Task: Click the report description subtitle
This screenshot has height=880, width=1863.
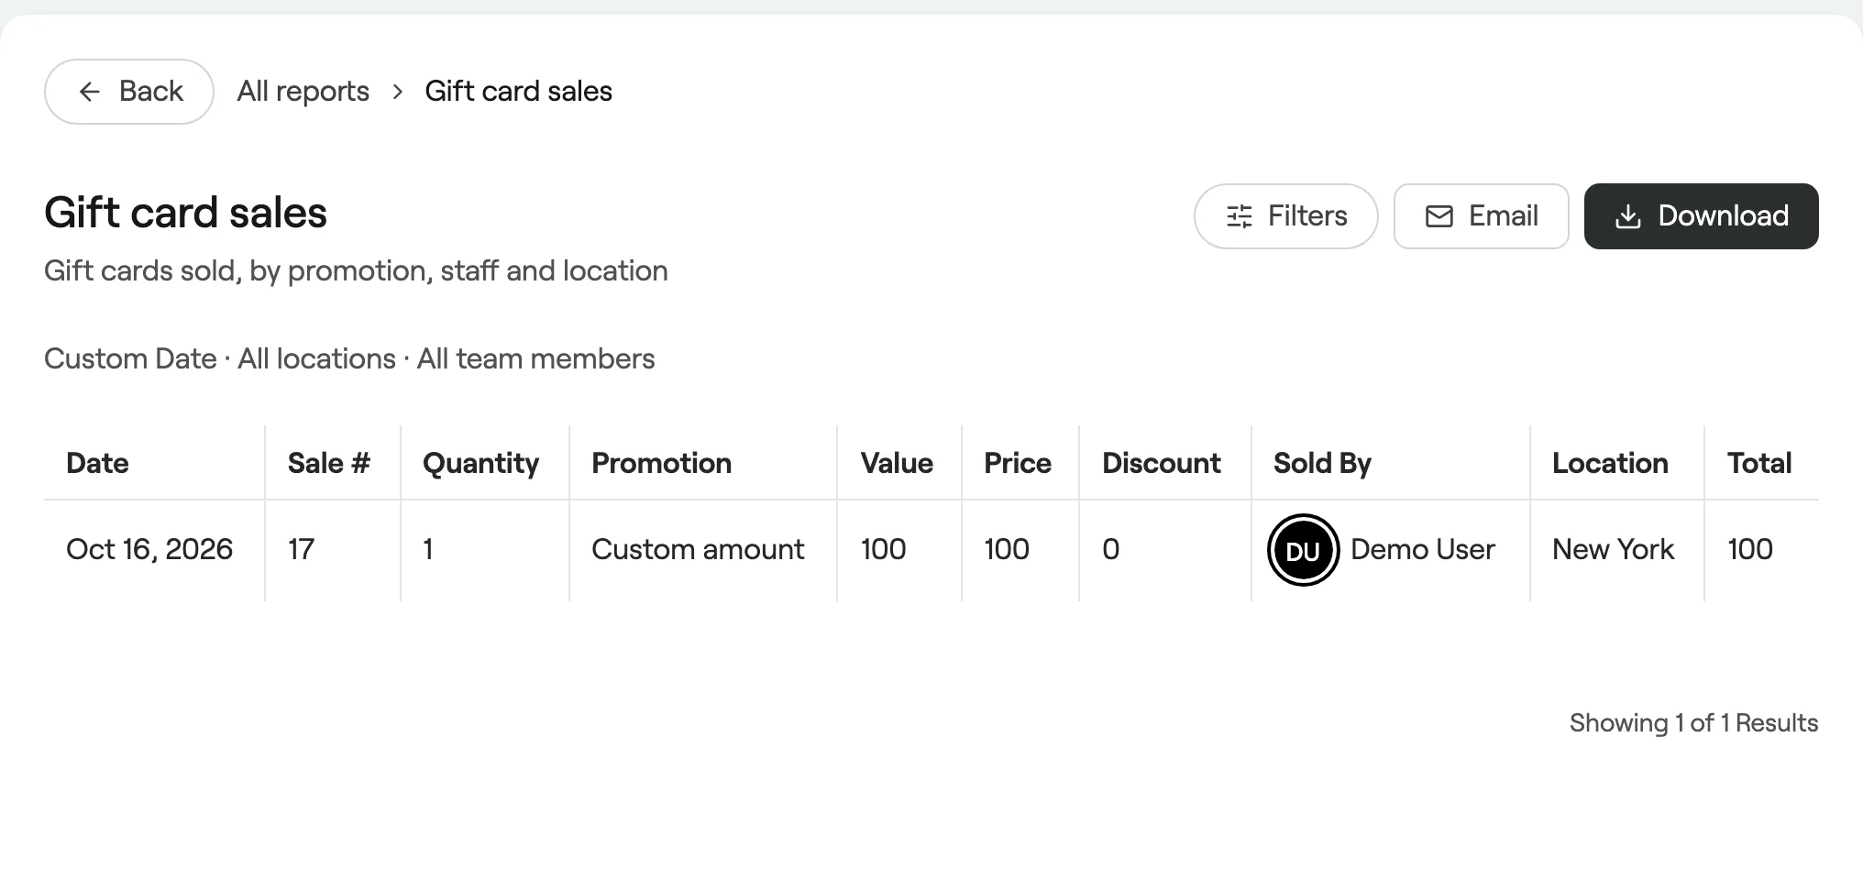Action: tap(356, 271)
